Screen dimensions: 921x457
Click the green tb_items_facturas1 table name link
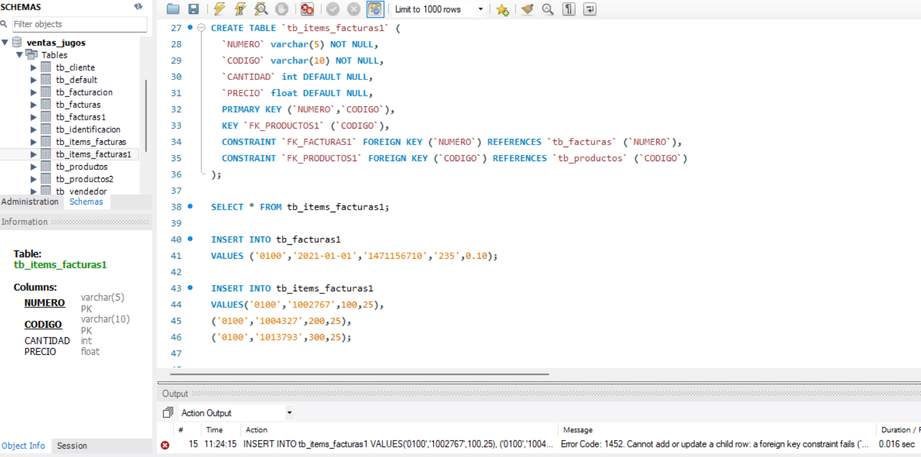(x=60, y=264)
